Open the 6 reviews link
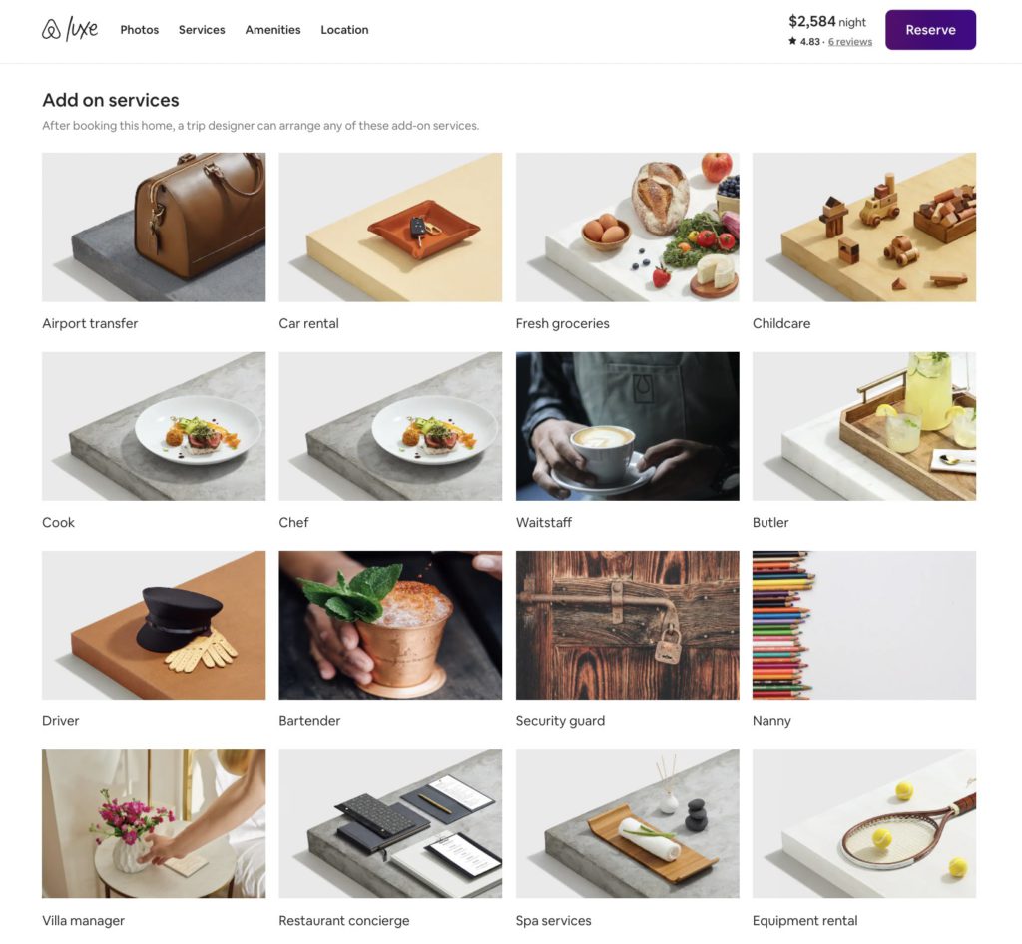 tap(850, 42)
